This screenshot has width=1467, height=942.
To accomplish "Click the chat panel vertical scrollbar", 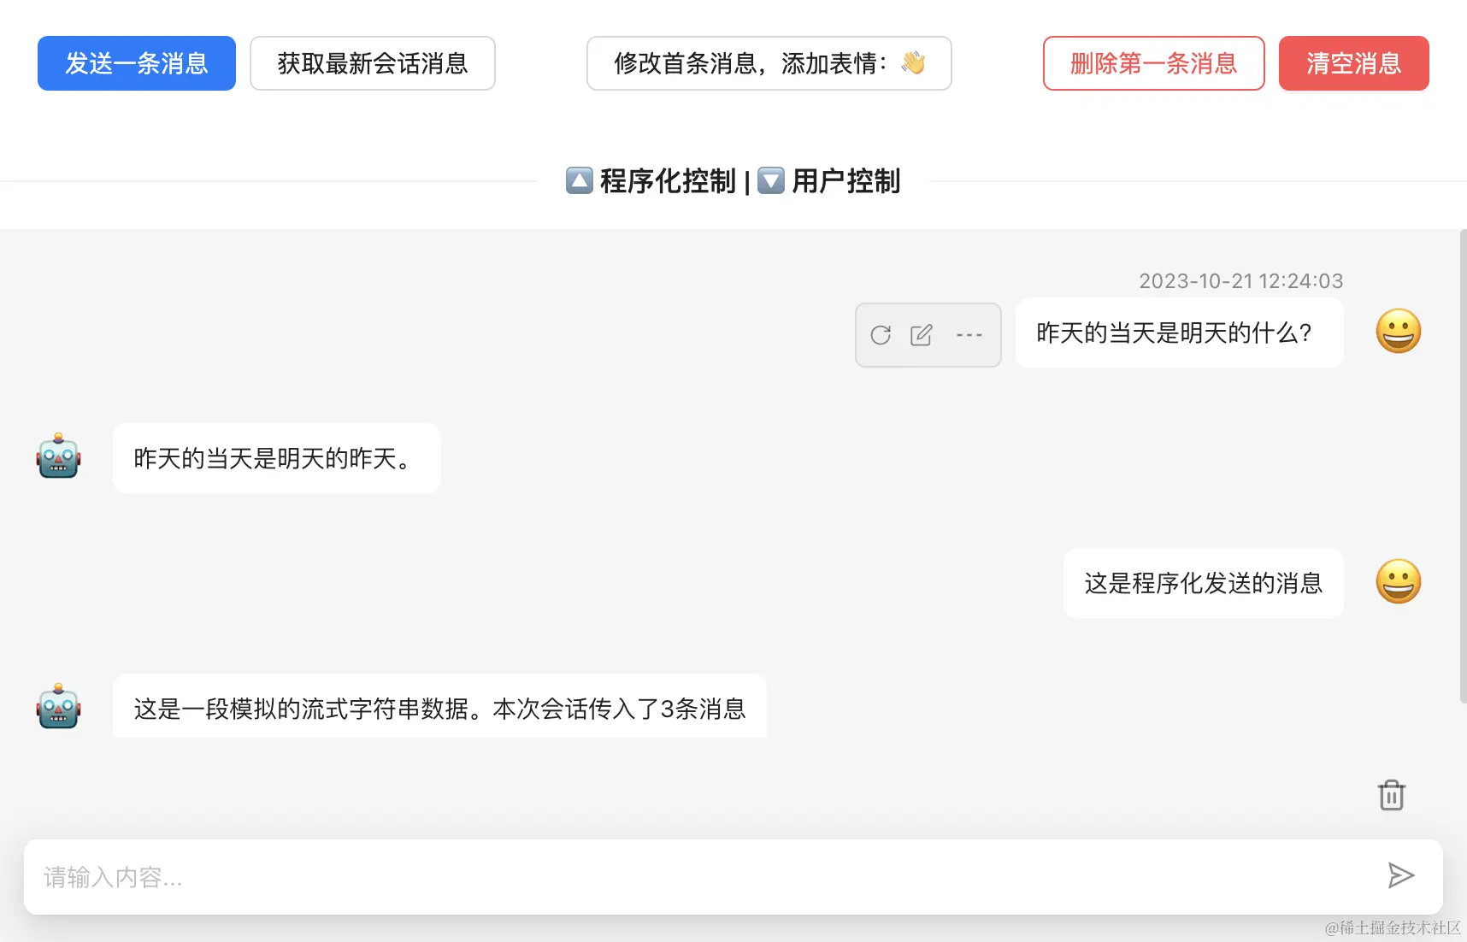I will click(1463, 466).
